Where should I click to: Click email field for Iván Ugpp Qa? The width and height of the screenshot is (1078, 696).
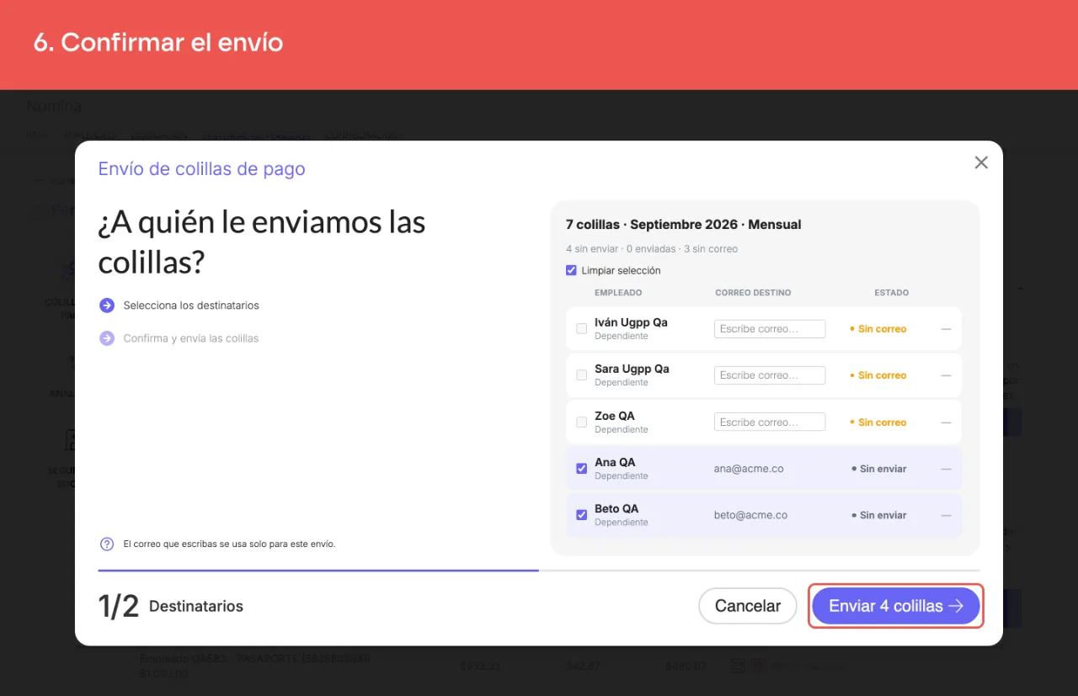click(770, 329)
